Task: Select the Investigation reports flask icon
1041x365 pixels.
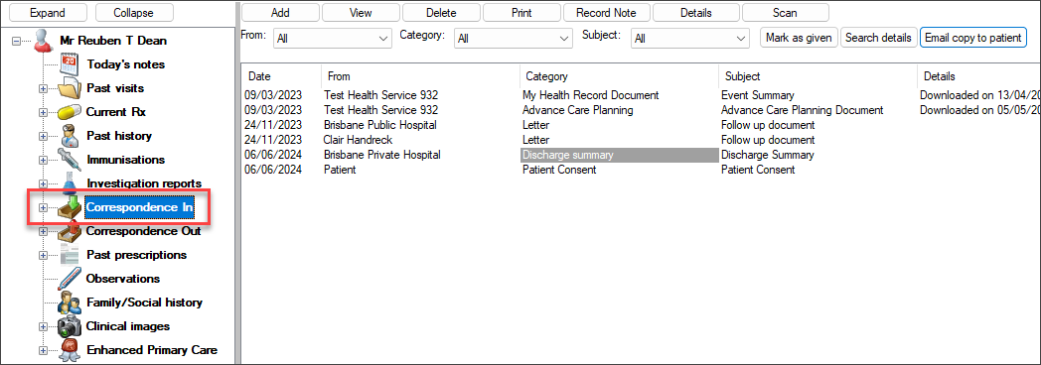Action: 70,182
